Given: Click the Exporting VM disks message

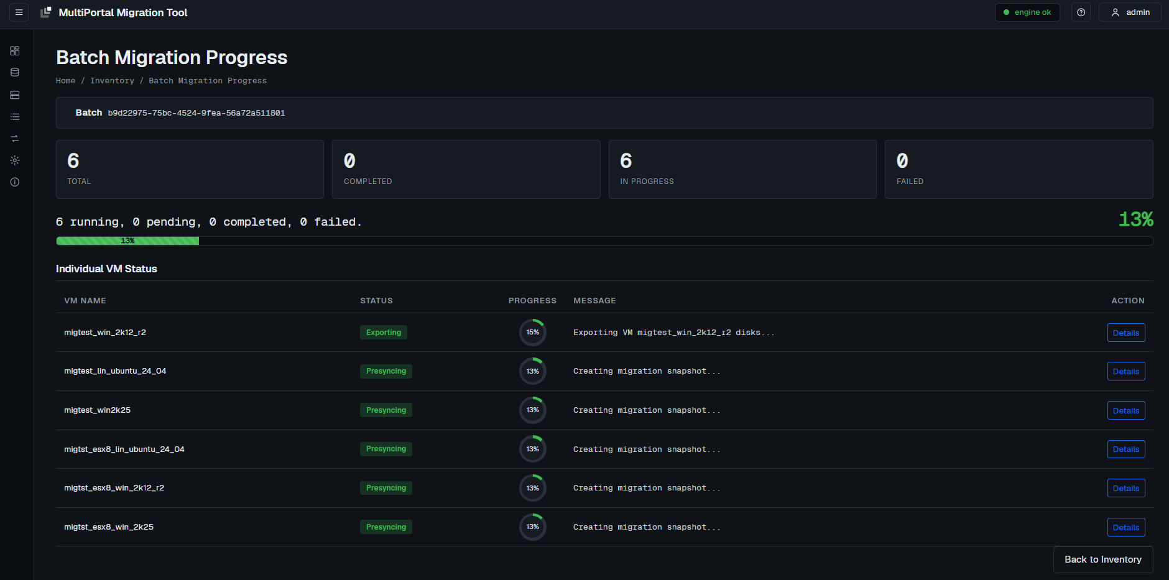Looking at the screenshot, I should (674, 333).
